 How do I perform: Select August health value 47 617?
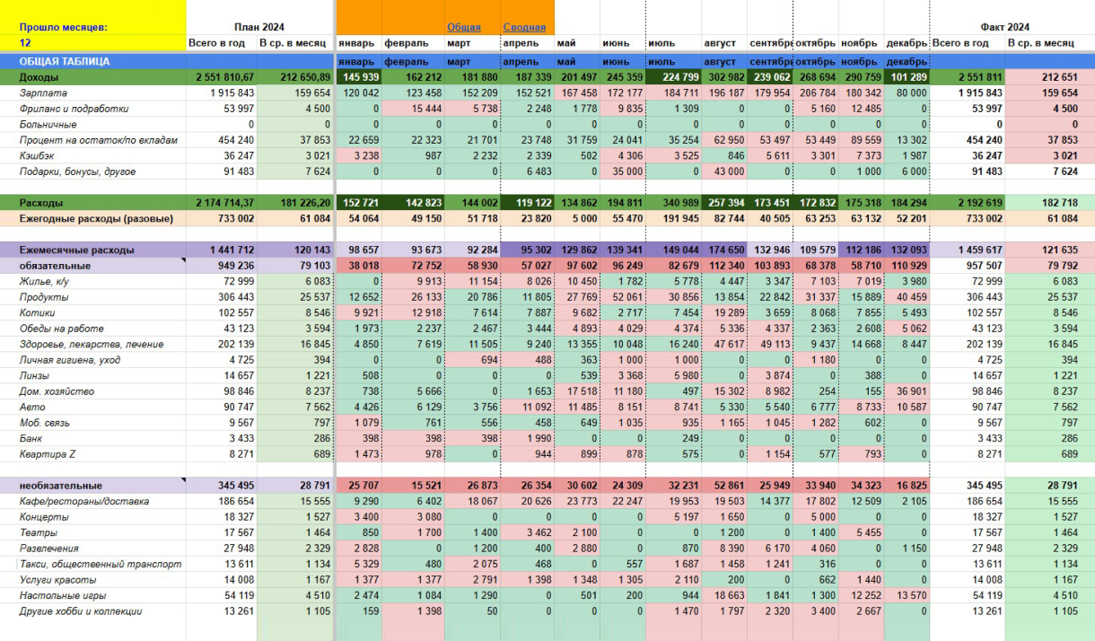728,345
